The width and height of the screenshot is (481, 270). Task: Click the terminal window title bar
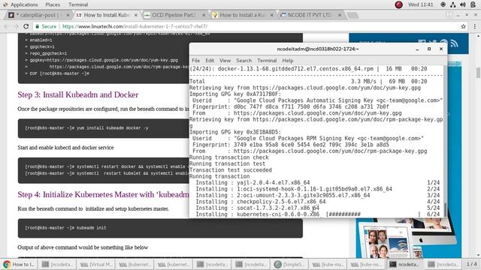pos(317,49)
